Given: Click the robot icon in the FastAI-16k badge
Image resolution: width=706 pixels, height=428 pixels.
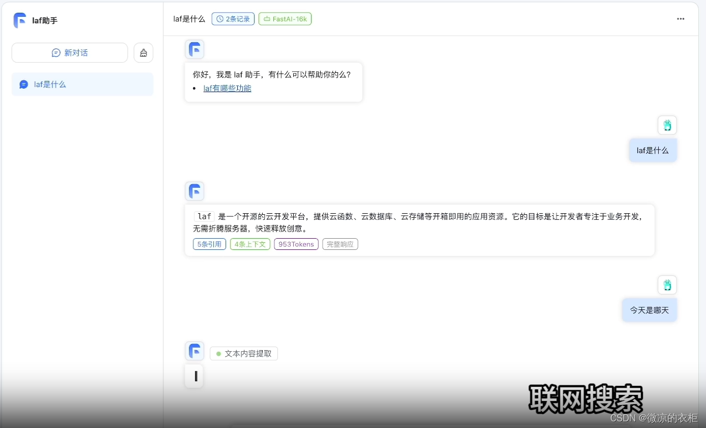Looking at the screenshot, I should point(269,18).
